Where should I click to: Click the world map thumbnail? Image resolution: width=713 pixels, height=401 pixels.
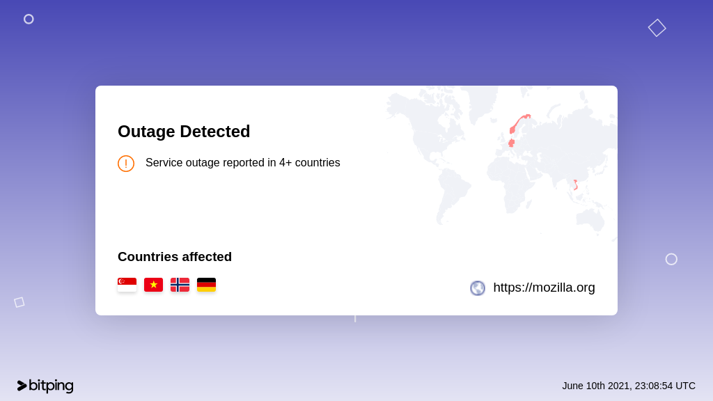(501, 164)
